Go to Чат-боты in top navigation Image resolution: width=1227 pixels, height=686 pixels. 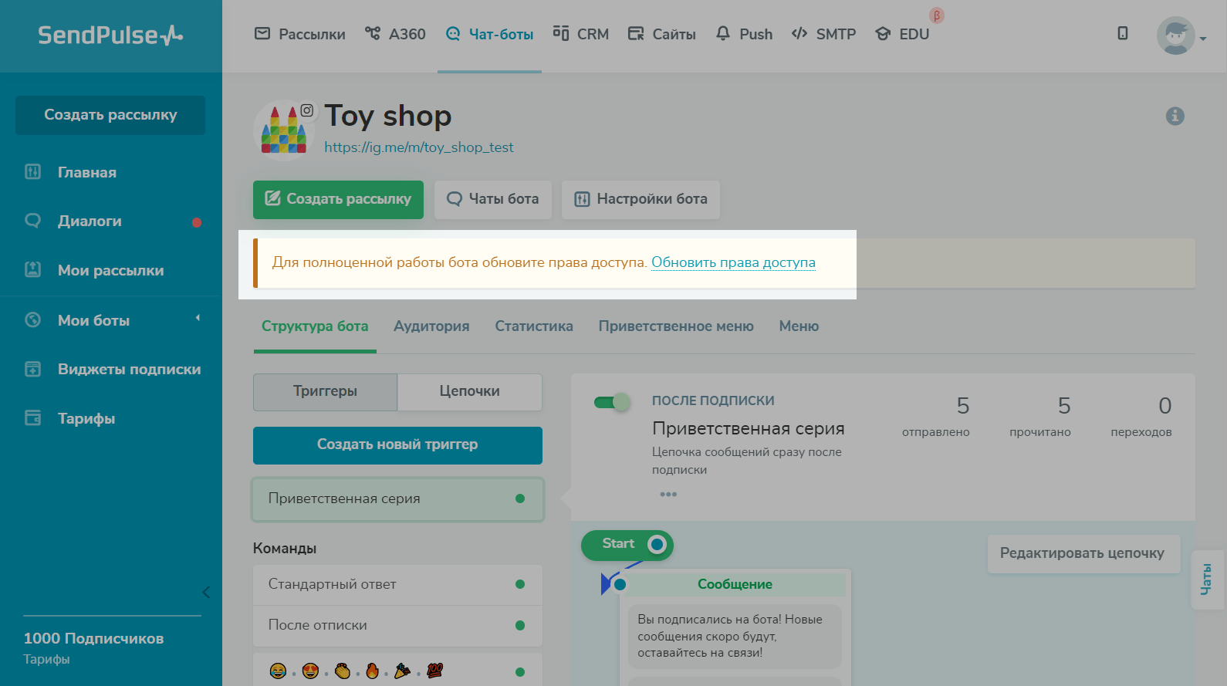(489, 34)
